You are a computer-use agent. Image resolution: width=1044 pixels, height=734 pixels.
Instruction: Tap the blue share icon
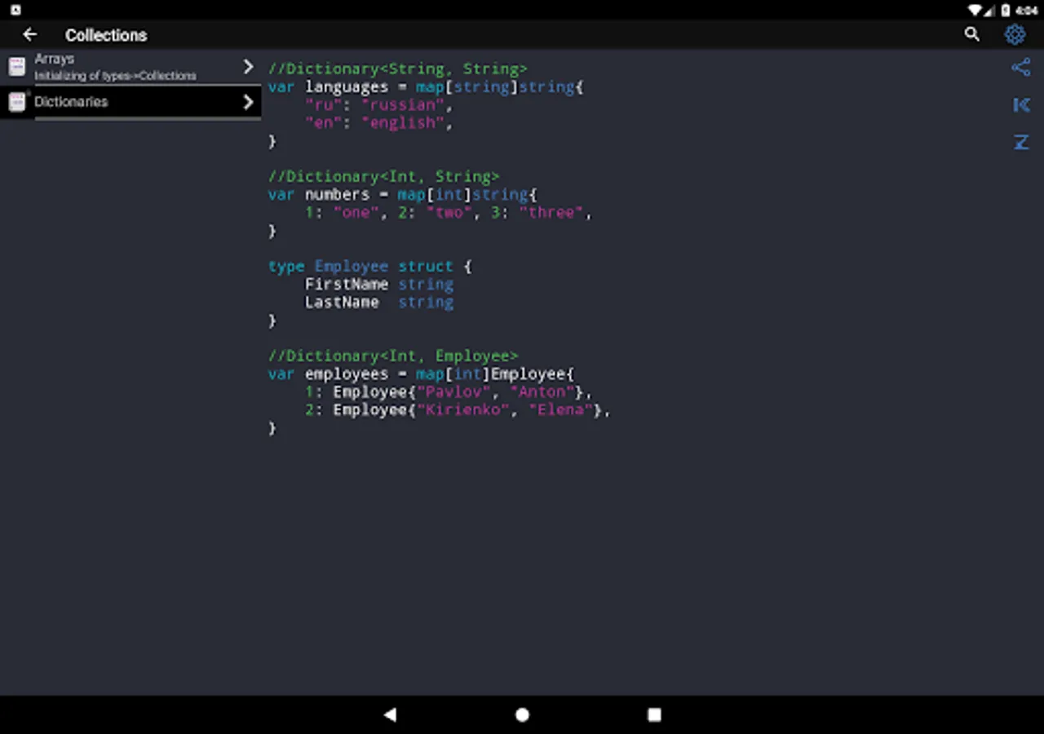1020,68
